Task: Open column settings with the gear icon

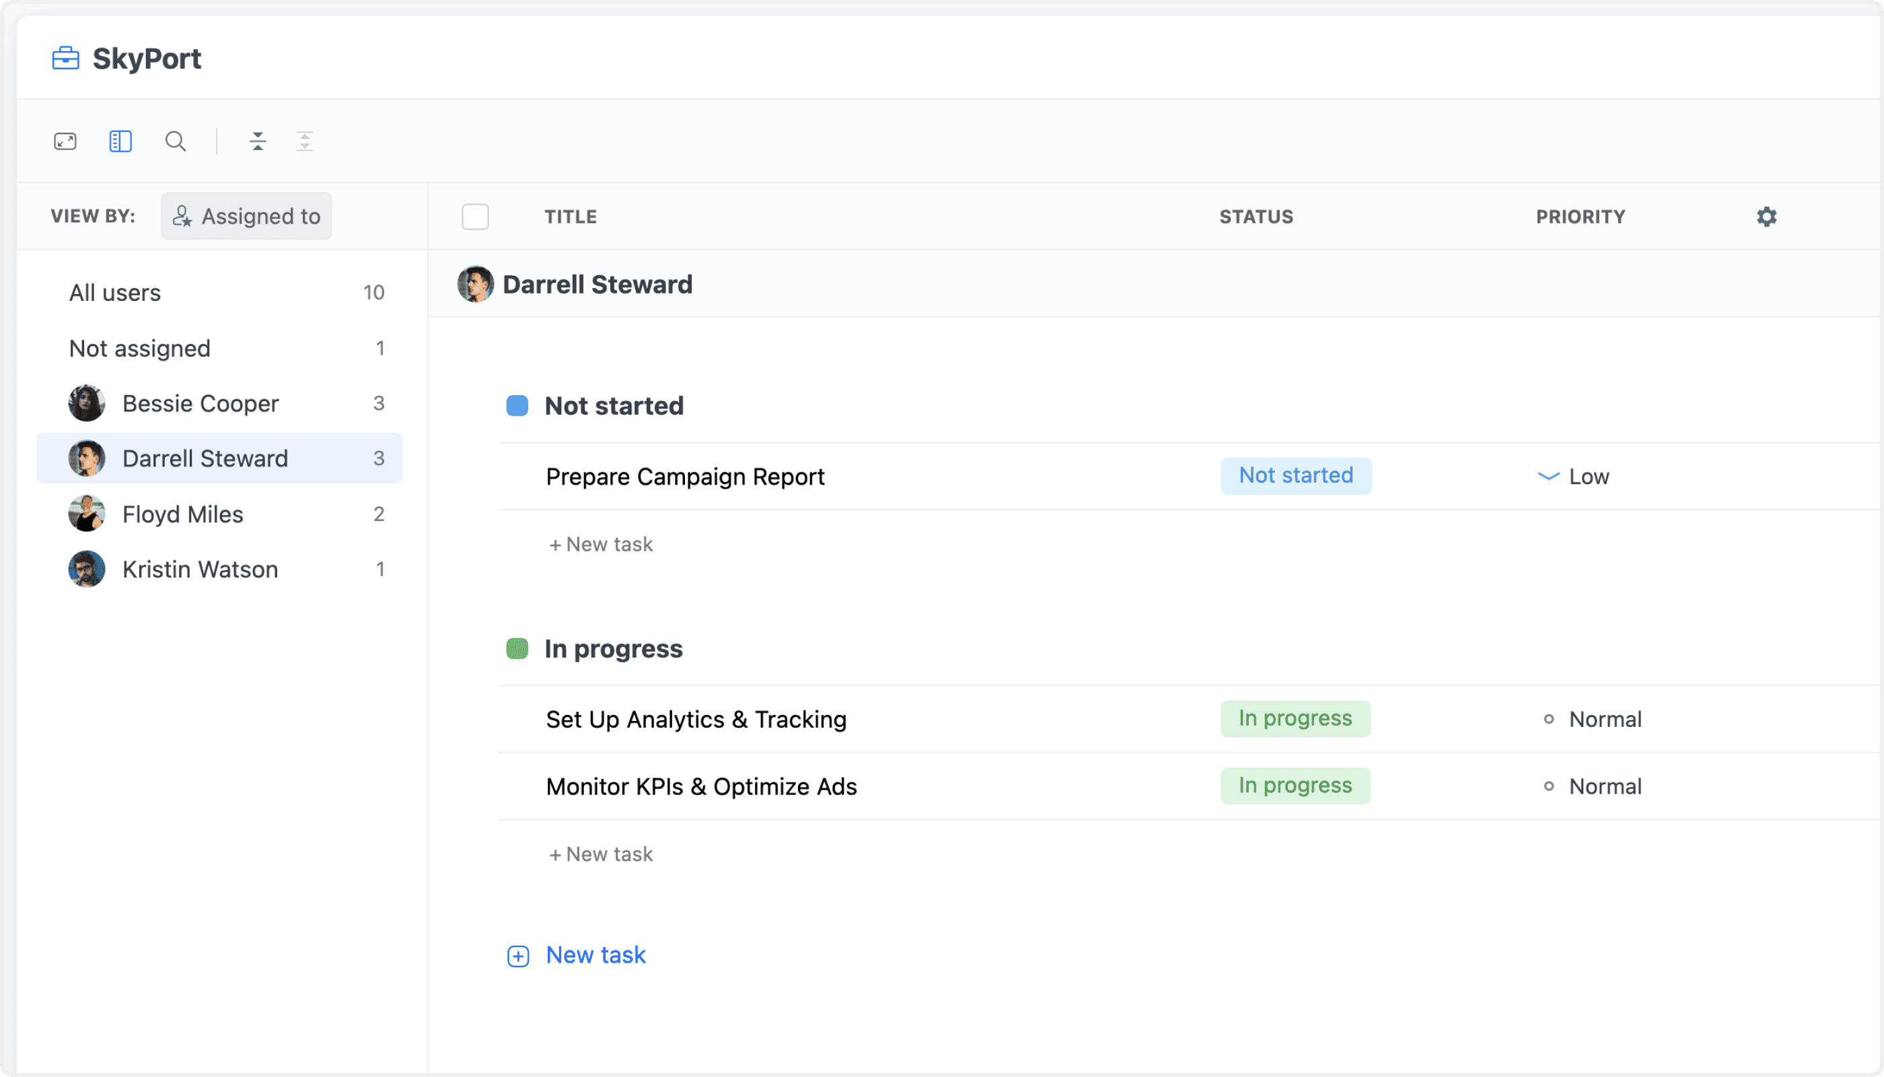Action: pos(1766,216)
